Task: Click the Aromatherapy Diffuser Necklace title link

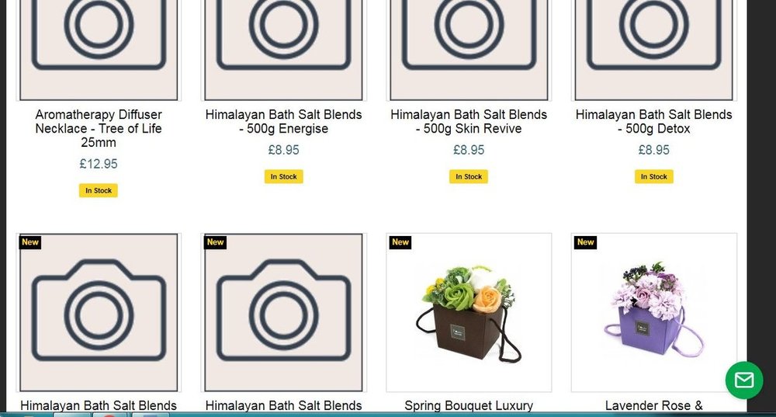Action: (99, 128)
